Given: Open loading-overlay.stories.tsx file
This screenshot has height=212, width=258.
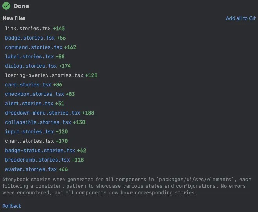Looking at the screenshot, I should [44, 75].
